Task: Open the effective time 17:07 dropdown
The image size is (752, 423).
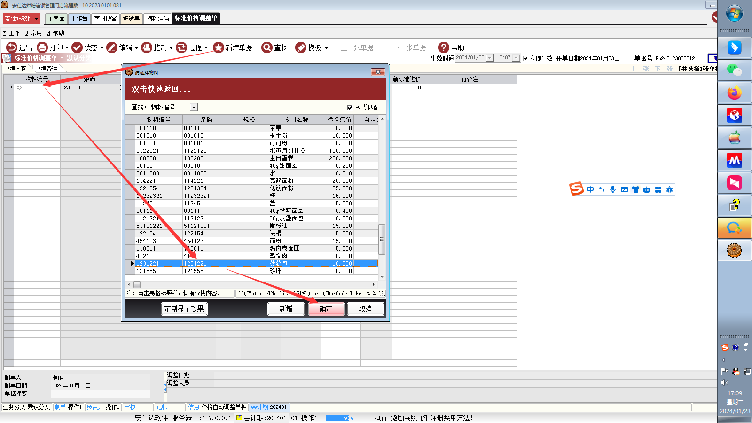Action: (516, 58)
